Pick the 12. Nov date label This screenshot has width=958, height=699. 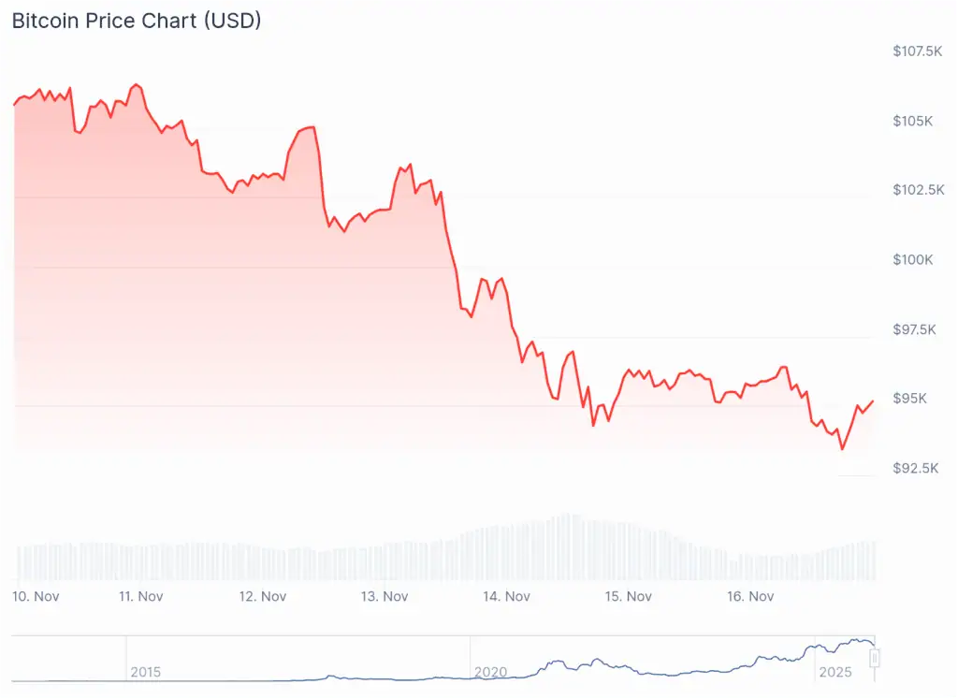point(262,596)
